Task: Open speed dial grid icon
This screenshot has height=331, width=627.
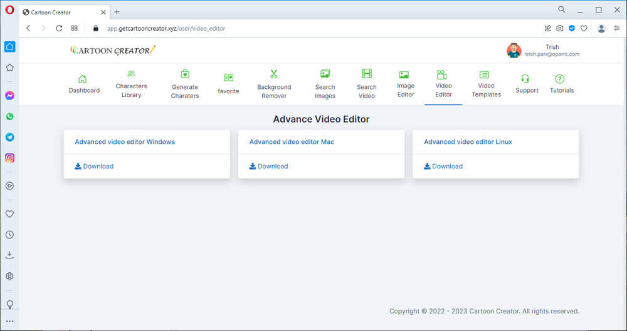Action: 75,28
